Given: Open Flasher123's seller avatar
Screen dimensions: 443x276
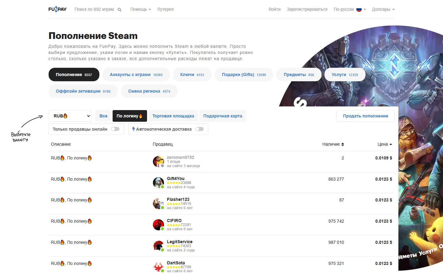Looking at the screenshot, I should click(158, 204).
